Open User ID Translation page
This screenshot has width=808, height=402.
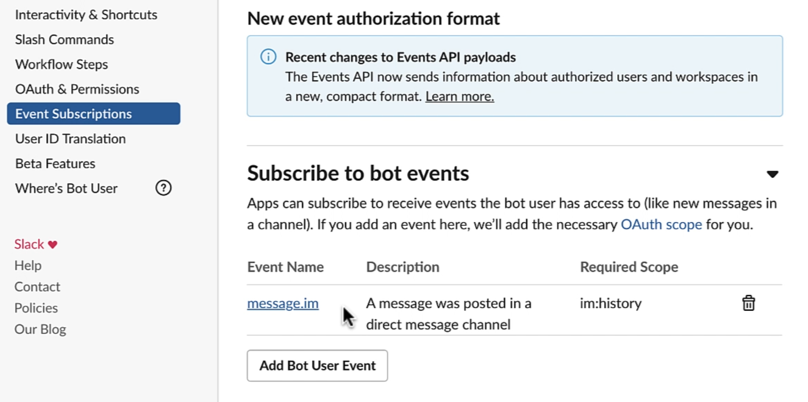coord(71,138)
